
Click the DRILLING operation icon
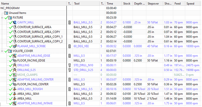[x=15, y=65]
